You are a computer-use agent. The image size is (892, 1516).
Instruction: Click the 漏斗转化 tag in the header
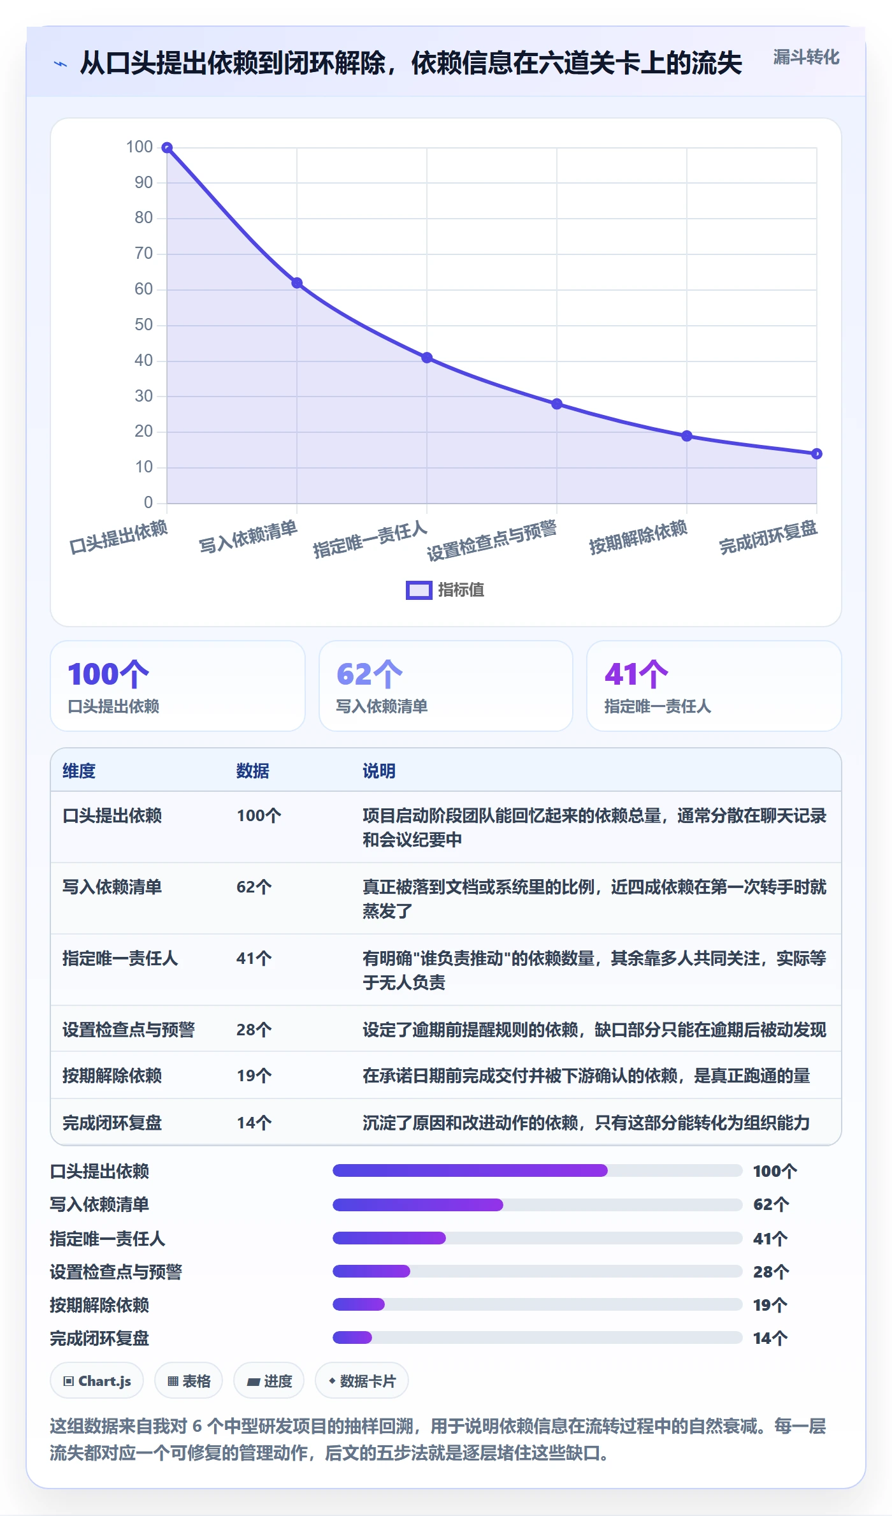(x=806, y=57)
